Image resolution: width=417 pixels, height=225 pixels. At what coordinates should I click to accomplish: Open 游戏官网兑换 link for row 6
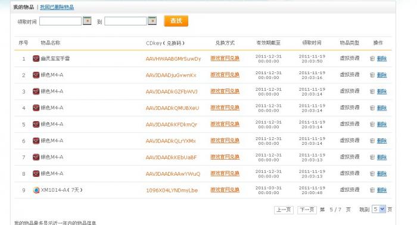coord(225,141)
